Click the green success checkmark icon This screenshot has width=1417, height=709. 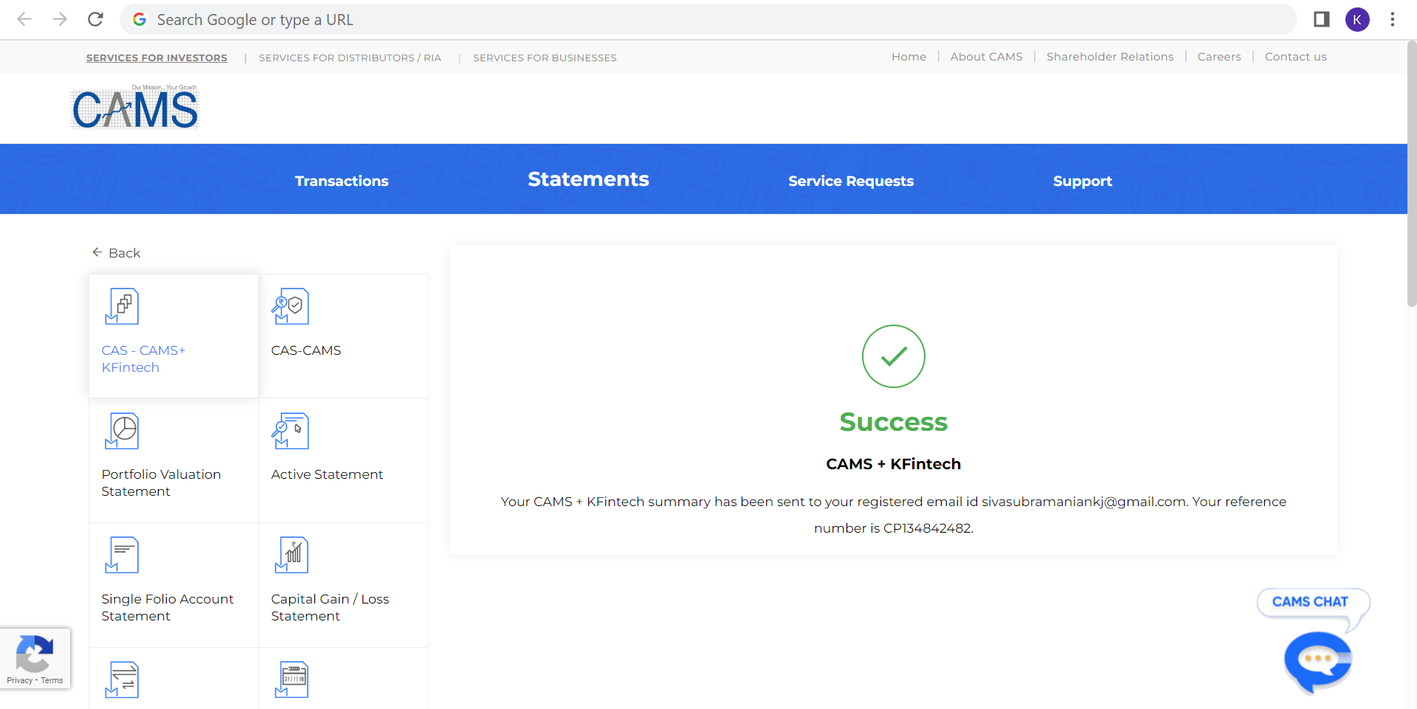coord(893,356)
